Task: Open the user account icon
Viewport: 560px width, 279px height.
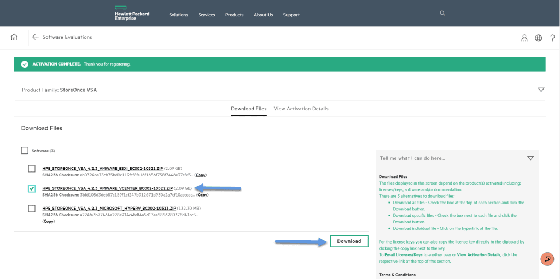Action: [524, 38]
